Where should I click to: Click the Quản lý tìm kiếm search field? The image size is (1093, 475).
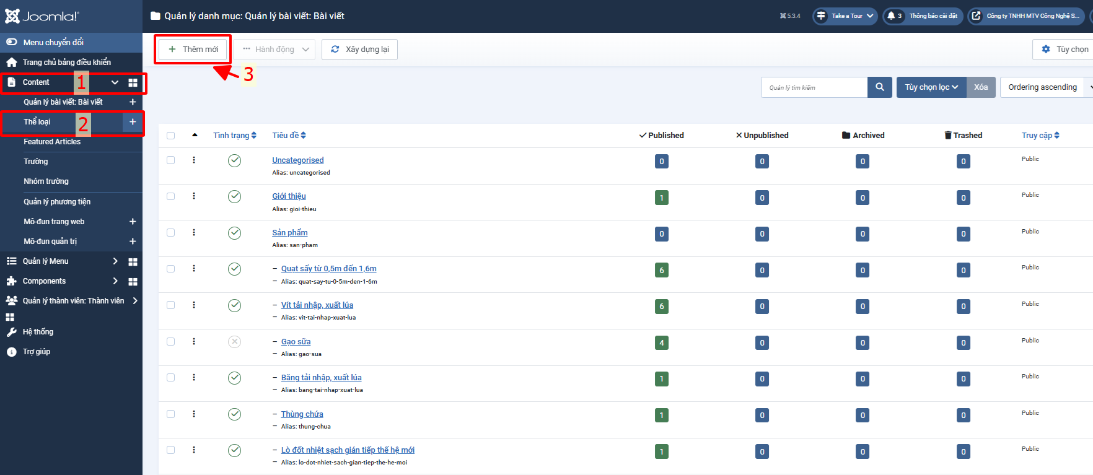click(814, 87)
